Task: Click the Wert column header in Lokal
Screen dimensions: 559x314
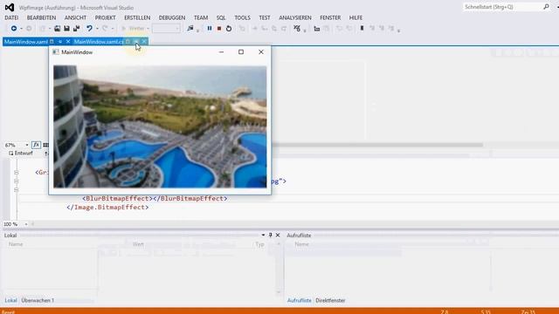Action: (138, 244)
